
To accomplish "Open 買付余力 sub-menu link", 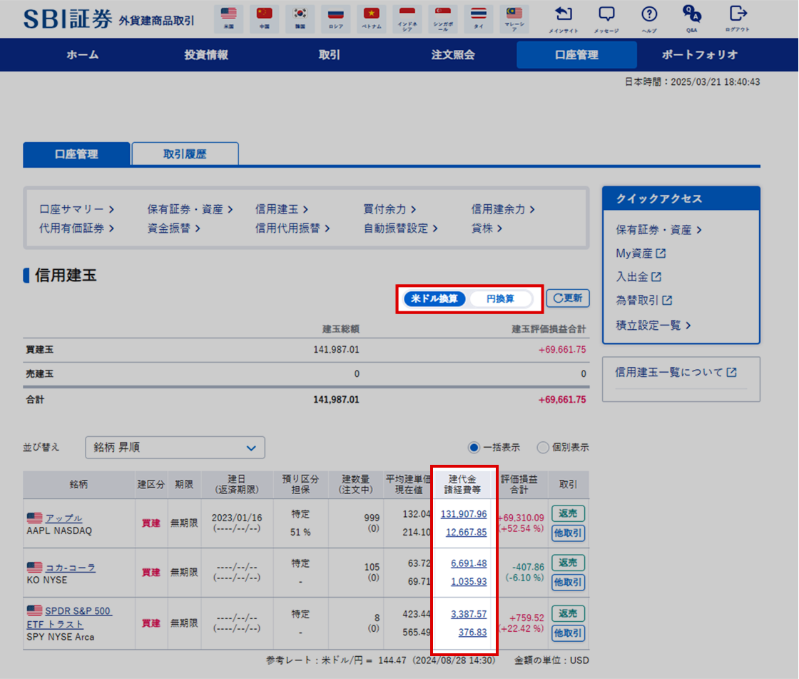I will point(390,209).
